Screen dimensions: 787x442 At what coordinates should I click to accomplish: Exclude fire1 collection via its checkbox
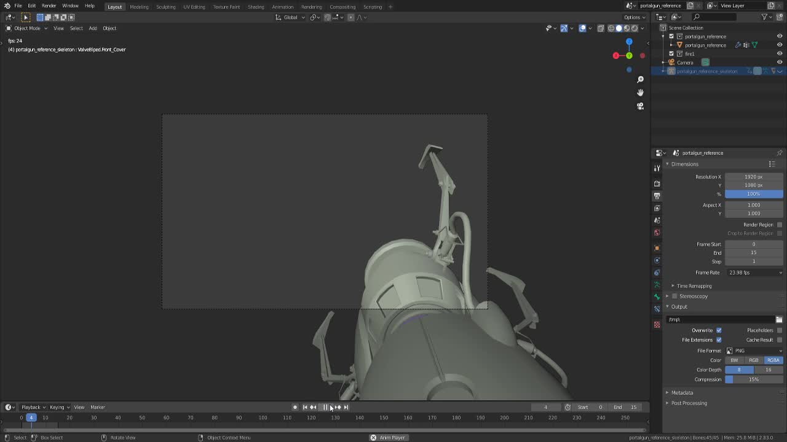pyautogui.click(x=671, y=53)
